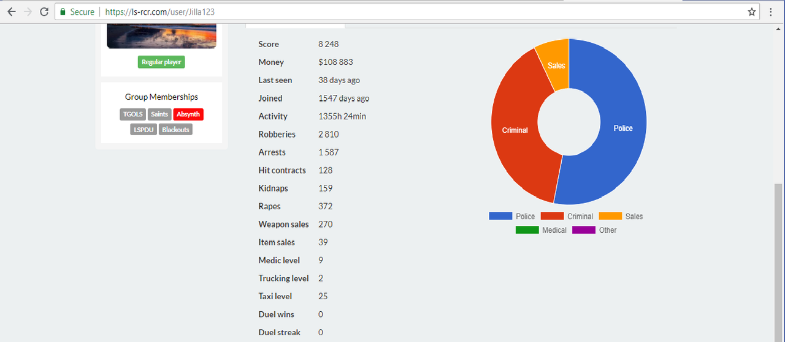
Task: Click the red Criminal chart segment
Action: point(516,132)
